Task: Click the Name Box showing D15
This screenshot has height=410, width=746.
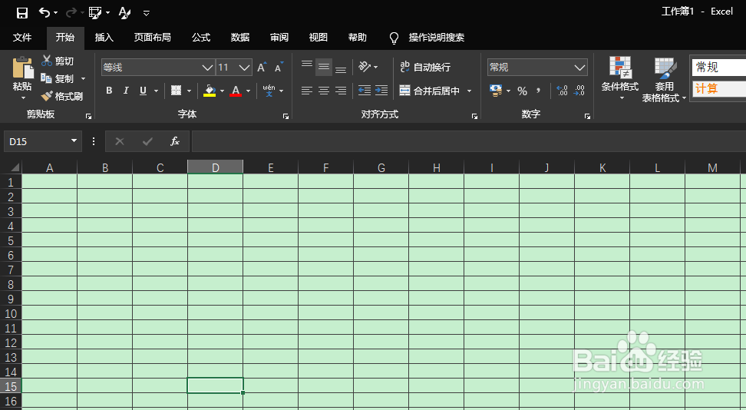Action: pos(42,141)
